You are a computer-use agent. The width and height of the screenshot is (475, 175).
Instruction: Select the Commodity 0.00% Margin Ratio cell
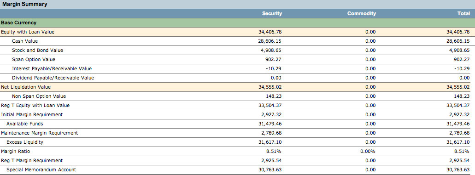(x=368, y=152)
